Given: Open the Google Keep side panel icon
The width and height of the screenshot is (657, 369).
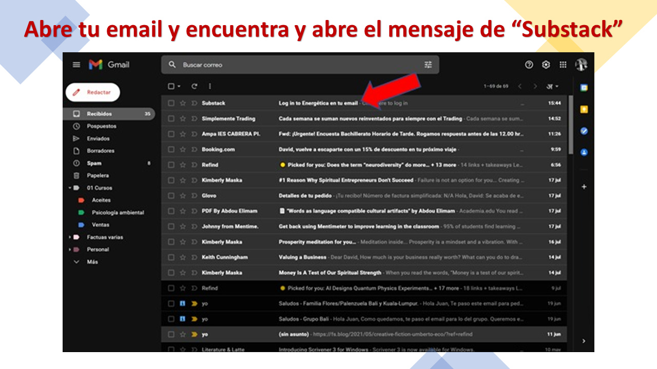Looking at the screenshot, I should 584,109.
